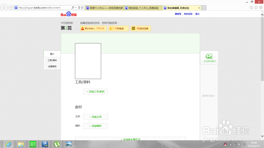Open the blue film-strip app on taskbar
Viewport: 264px width, 148px height.
[45, 144]
